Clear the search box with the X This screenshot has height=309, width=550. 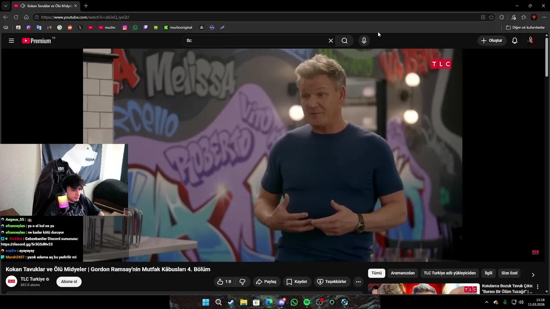click(331, 41)
